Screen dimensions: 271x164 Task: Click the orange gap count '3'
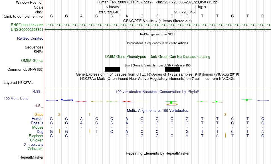tap(225, 115)
